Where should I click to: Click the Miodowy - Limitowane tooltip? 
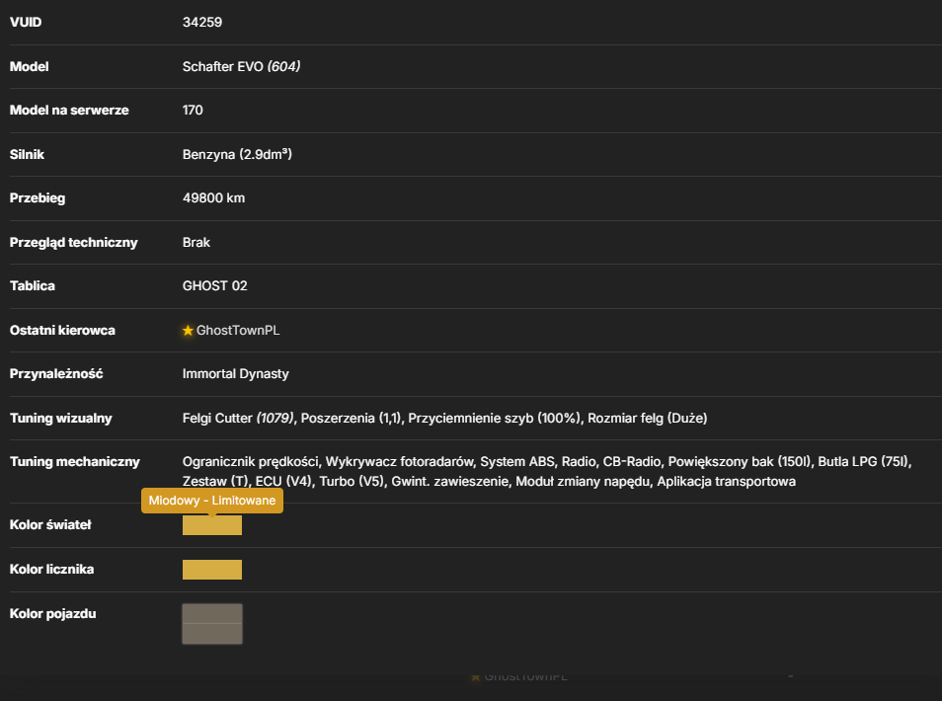pos(212,501)
